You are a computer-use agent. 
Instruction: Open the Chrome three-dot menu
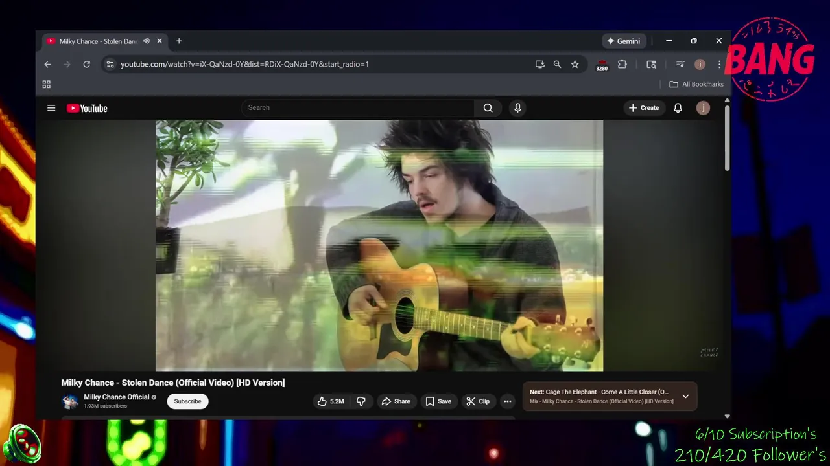tap(719, 64)
